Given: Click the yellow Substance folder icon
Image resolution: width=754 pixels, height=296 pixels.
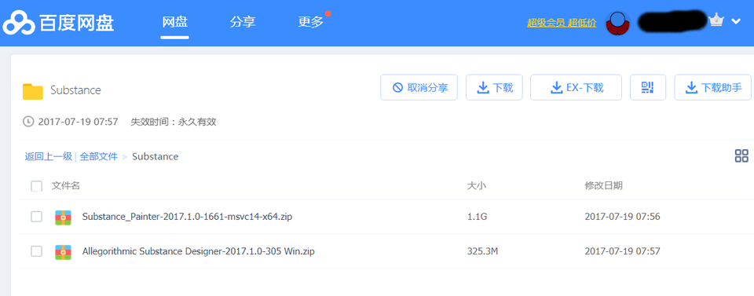Looking at the screenshot, I should [33, 91].
